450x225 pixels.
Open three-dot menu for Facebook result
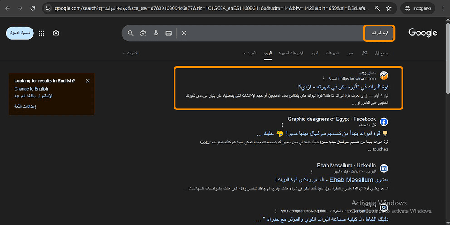pos(282,125)
